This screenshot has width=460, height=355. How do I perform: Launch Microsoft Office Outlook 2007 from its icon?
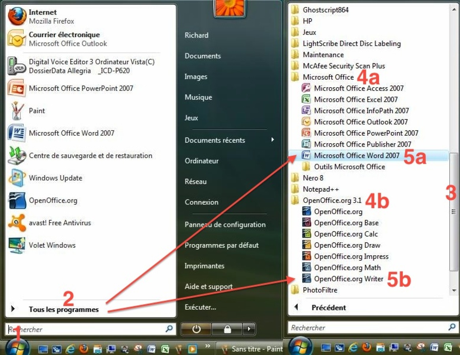pos(306,121)
